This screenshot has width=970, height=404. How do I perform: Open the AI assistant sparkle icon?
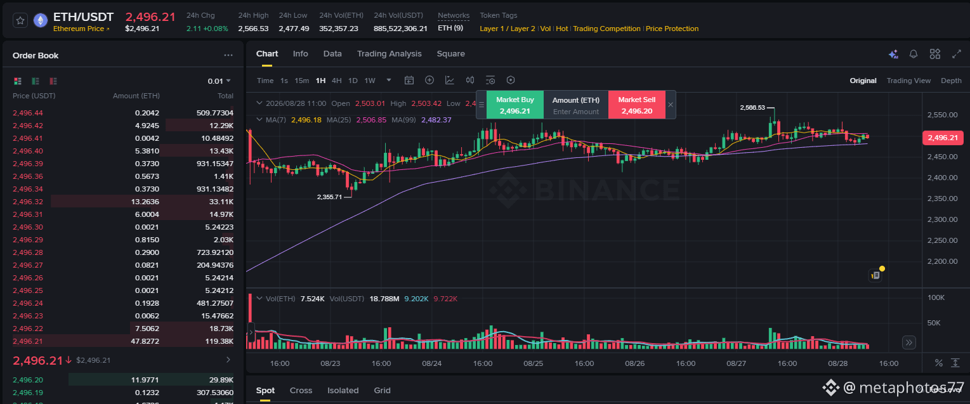click(x=893, y=55)
